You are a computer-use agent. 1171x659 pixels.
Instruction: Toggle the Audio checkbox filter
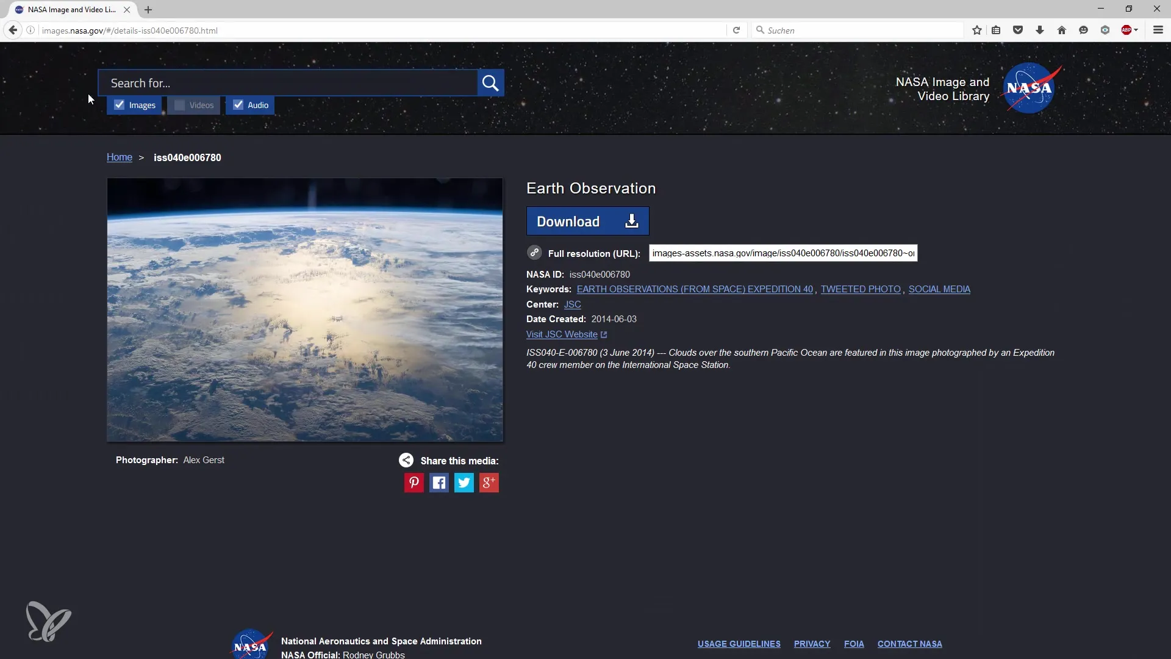point(239,104)
